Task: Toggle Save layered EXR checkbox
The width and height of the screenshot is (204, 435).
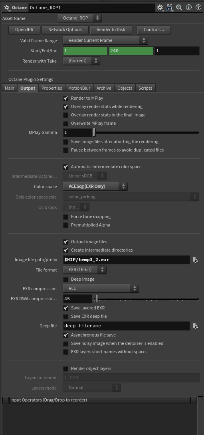Action: pyautogui.click(x=65, y=308)
